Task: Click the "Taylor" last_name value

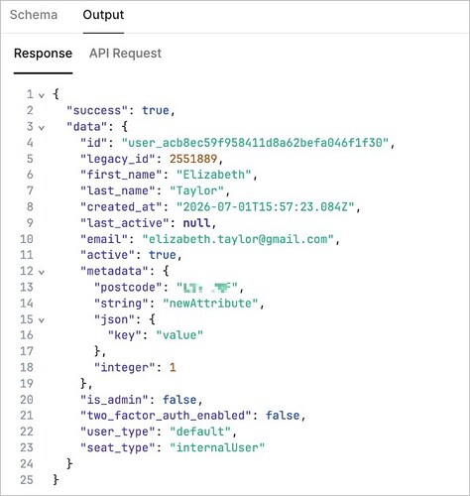Action: click(196, 191)
